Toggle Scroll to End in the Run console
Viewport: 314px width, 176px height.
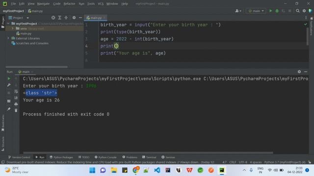(x=16, y=98)
